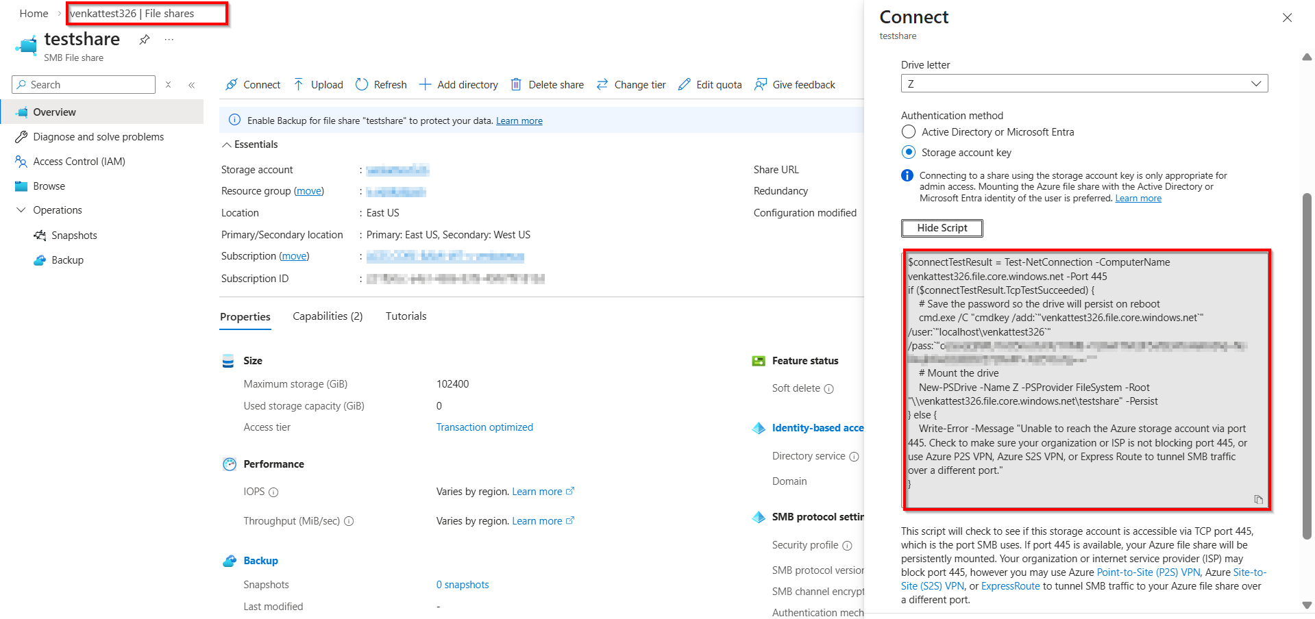
Task: Click the info icon in the backup banner
Action: point(234,120)
